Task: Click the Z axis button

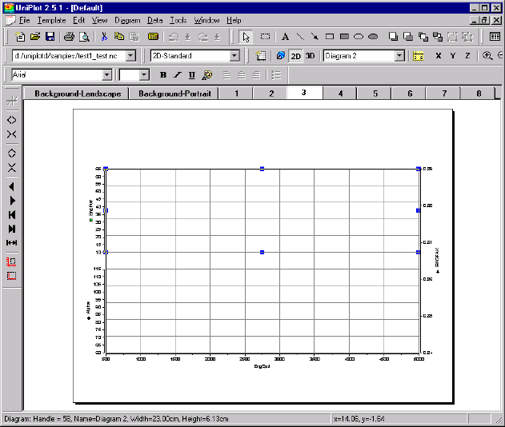Action: [x=467, y=56]
